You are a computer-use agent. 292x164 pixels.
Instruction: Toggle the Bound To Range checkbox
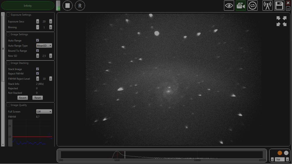pyautogui.click(x=37, y=50)
